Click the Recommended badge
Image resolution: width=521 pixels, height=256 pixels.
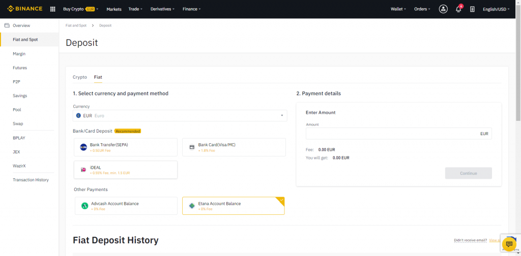point(128,131)
